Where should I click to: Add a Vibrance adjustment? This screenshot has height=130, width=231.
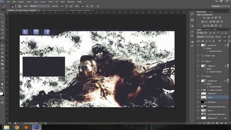tap(220, 18)
